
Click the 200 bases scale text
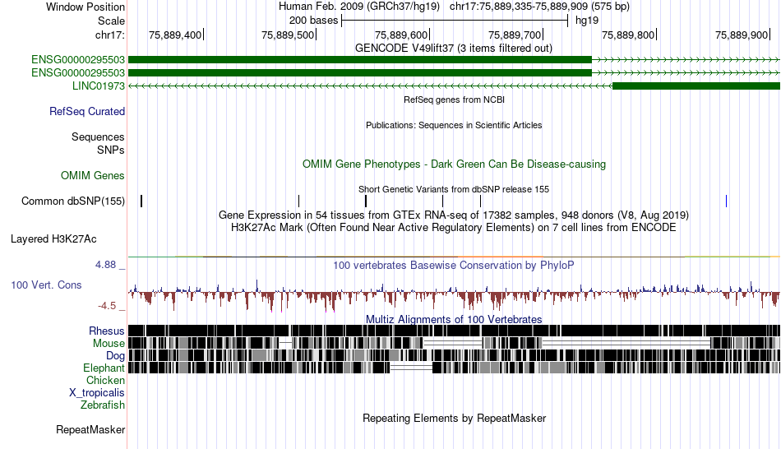[x=314, y=21]
